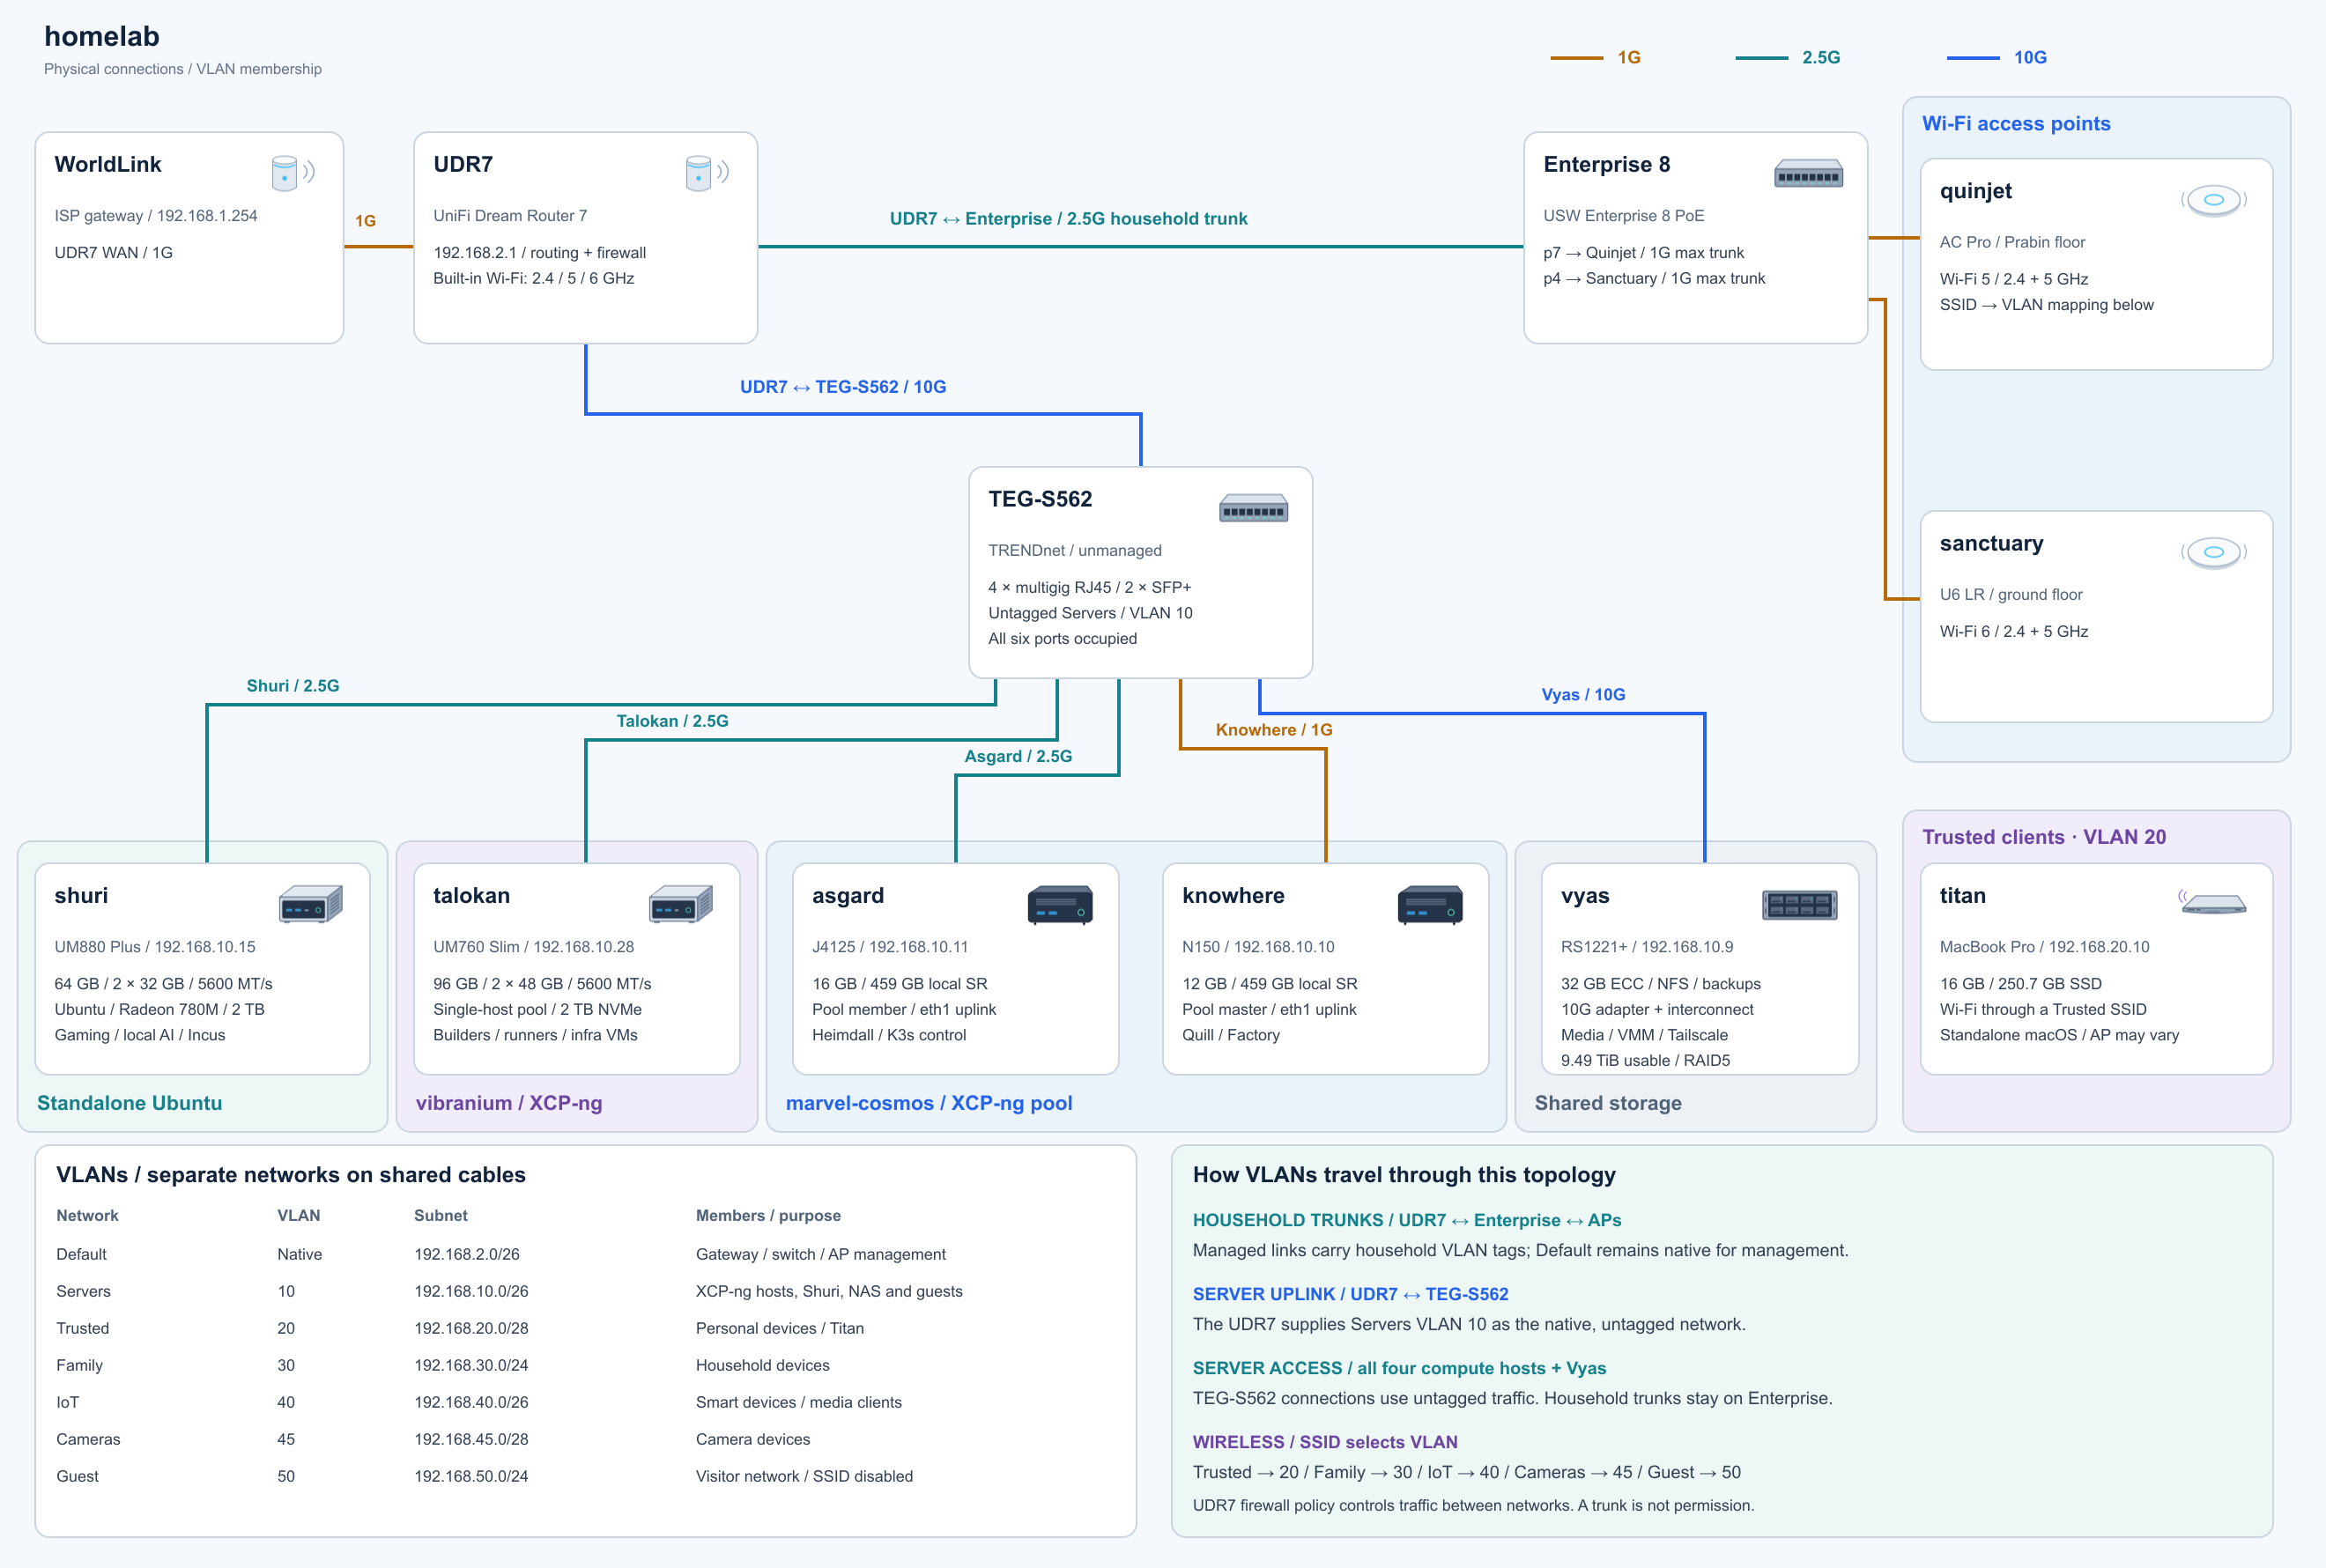
Task: Click 'Visitor network / SSID disabled' cell
Action: pos(804,1476)
